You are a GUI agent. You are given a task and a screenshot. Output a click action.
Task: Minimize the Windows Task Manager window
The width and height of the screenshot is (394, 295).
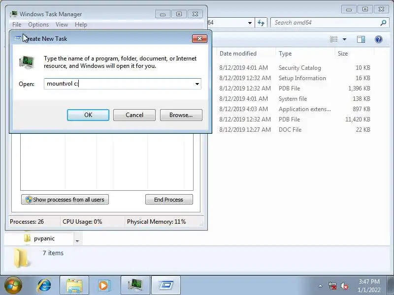pyautogui.click(x=163, y=14)
